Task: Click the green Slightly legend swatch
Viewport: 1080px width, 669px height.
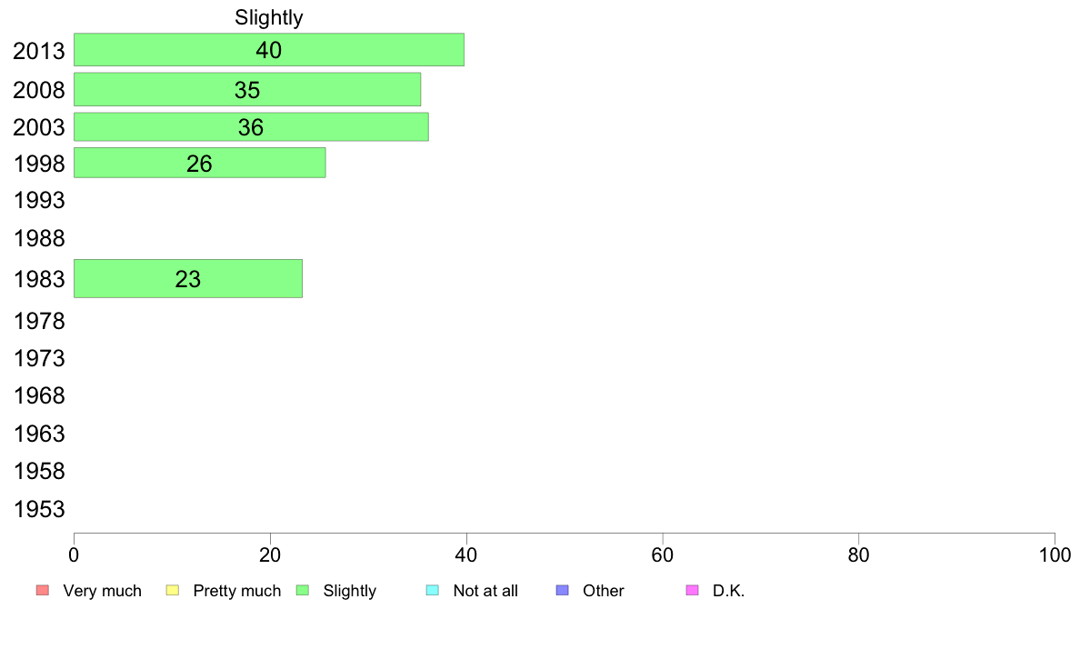Action: click(303, 591)
